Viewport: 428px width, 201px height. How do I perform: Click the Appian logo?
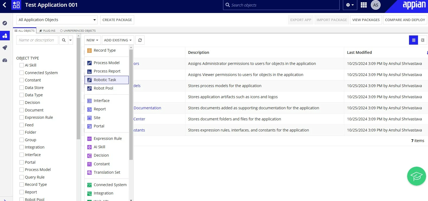pos(414,5)
